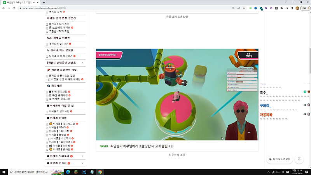Image resolution: width=311 pixels, height=175 pixels.
Task: Show hidden system tray icons chevron
Action: pos(269,172)
